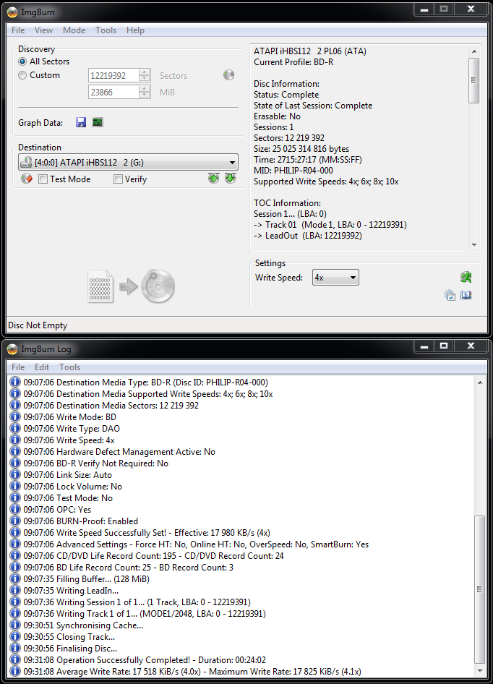493x684 pixels.
Task: Click info icon beside Lock Volume: No
Action: (x=15, y=486)
